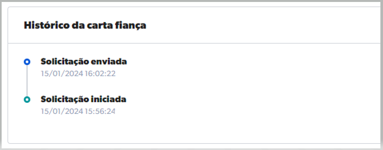Open the Solicitação iniciada history entry
Image resolution: width=383 pixels, height=150 pixels.
(83, 99)
